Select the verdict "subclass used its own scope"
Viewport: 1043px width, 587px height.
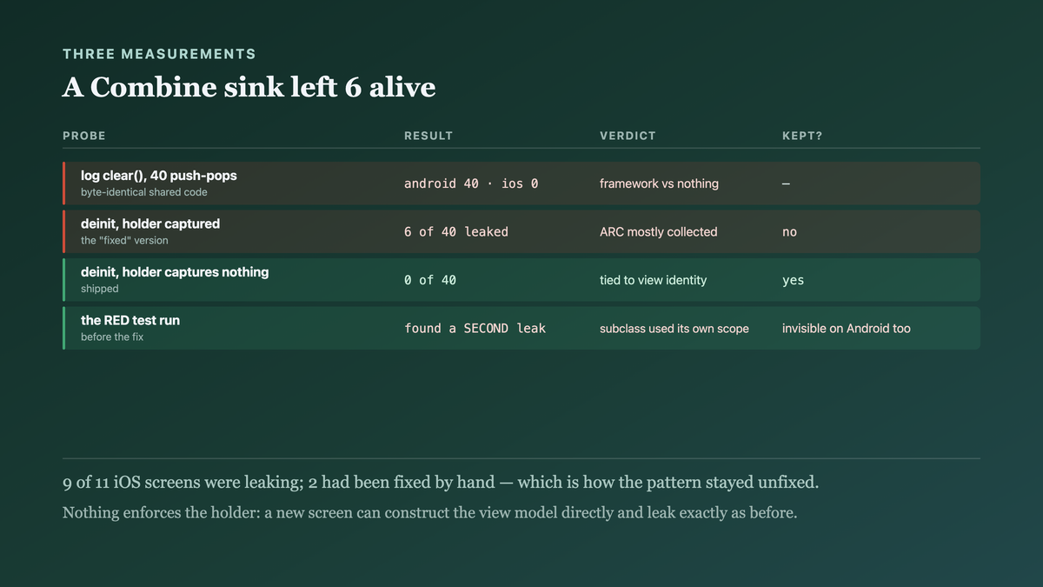[x=674, y=329]
